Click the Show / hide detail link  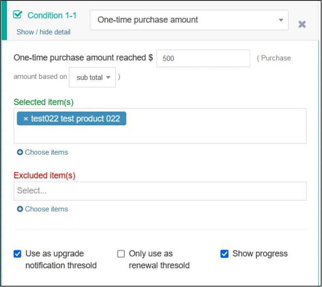43,32
